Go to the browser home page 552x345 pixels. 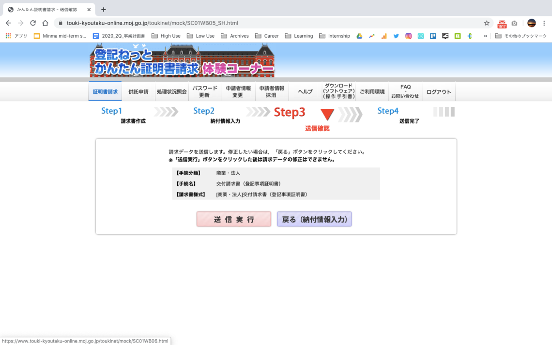[x=45, y=23]
